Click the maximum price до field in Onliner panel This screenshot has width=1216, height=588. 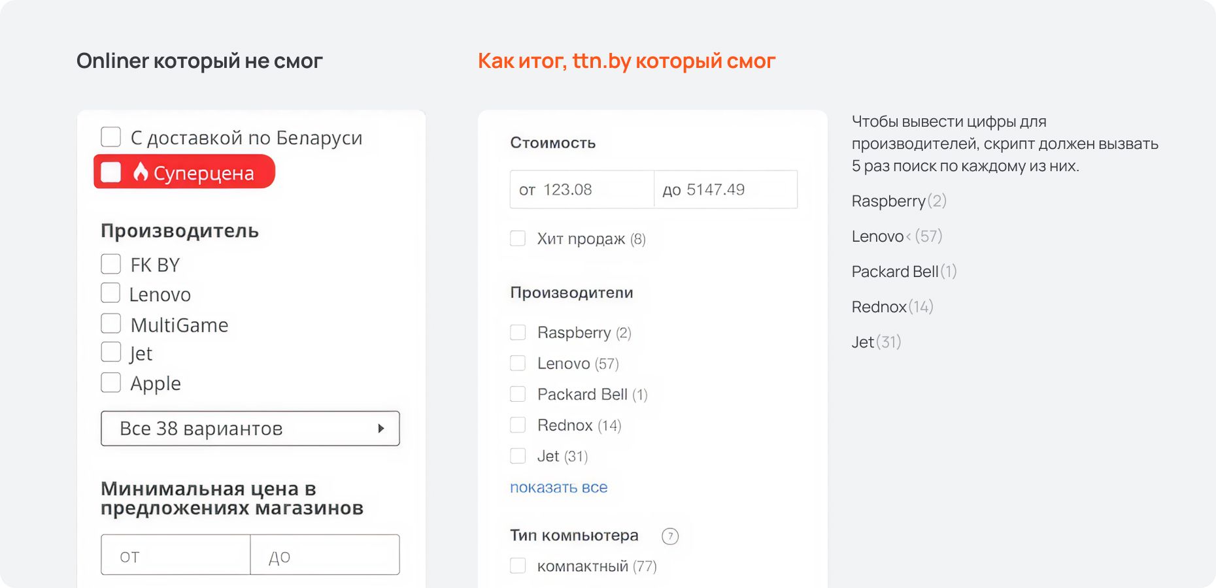tap(325, 555)
